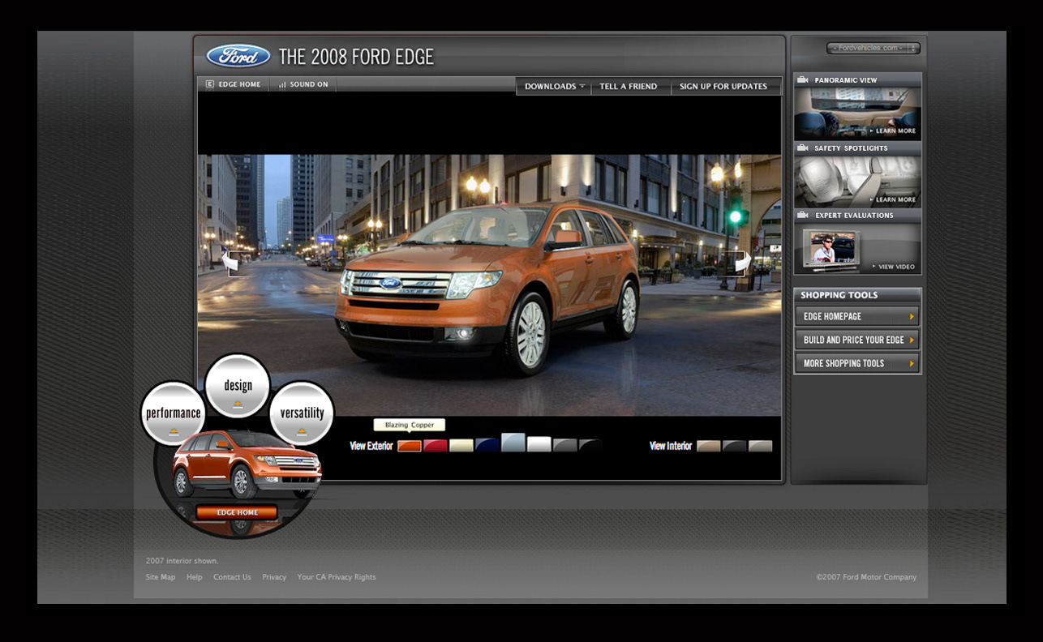Select Sign Up For Updates

(x=723, y=87)
